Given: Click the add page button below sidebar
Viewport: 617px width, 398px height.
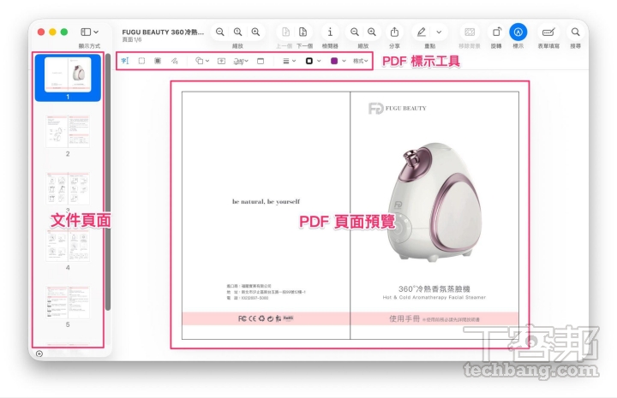Looking at the screenshot, I should point(39,353).
